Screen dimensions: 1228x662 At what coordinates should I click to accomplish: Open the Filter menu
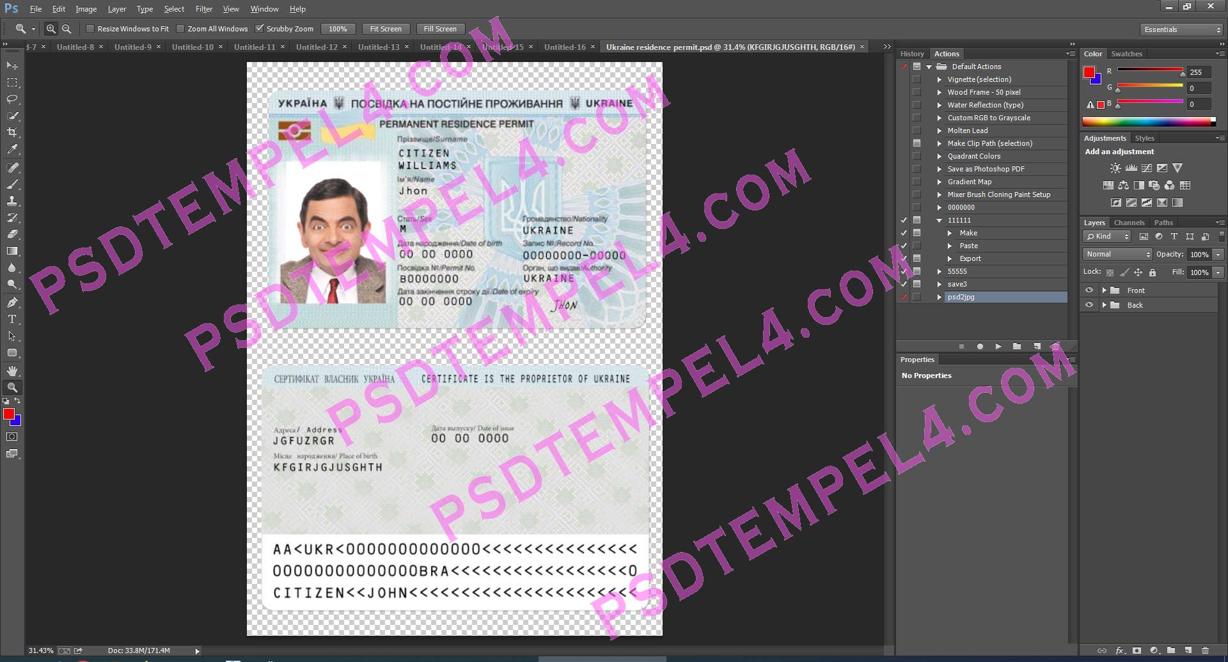tap(203, 9)
